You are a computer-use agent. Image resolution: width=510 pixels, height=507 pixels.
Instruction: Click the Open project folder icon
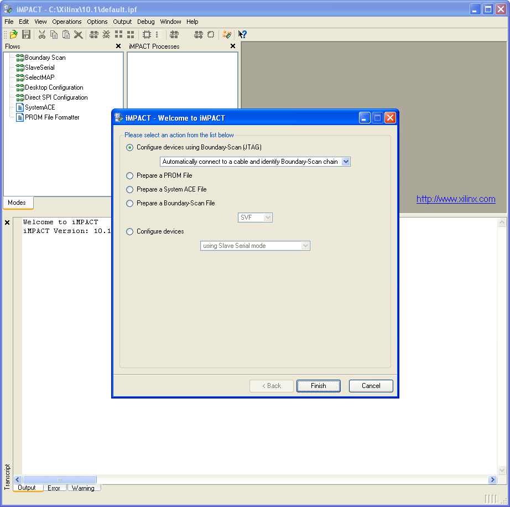(14, 34)
